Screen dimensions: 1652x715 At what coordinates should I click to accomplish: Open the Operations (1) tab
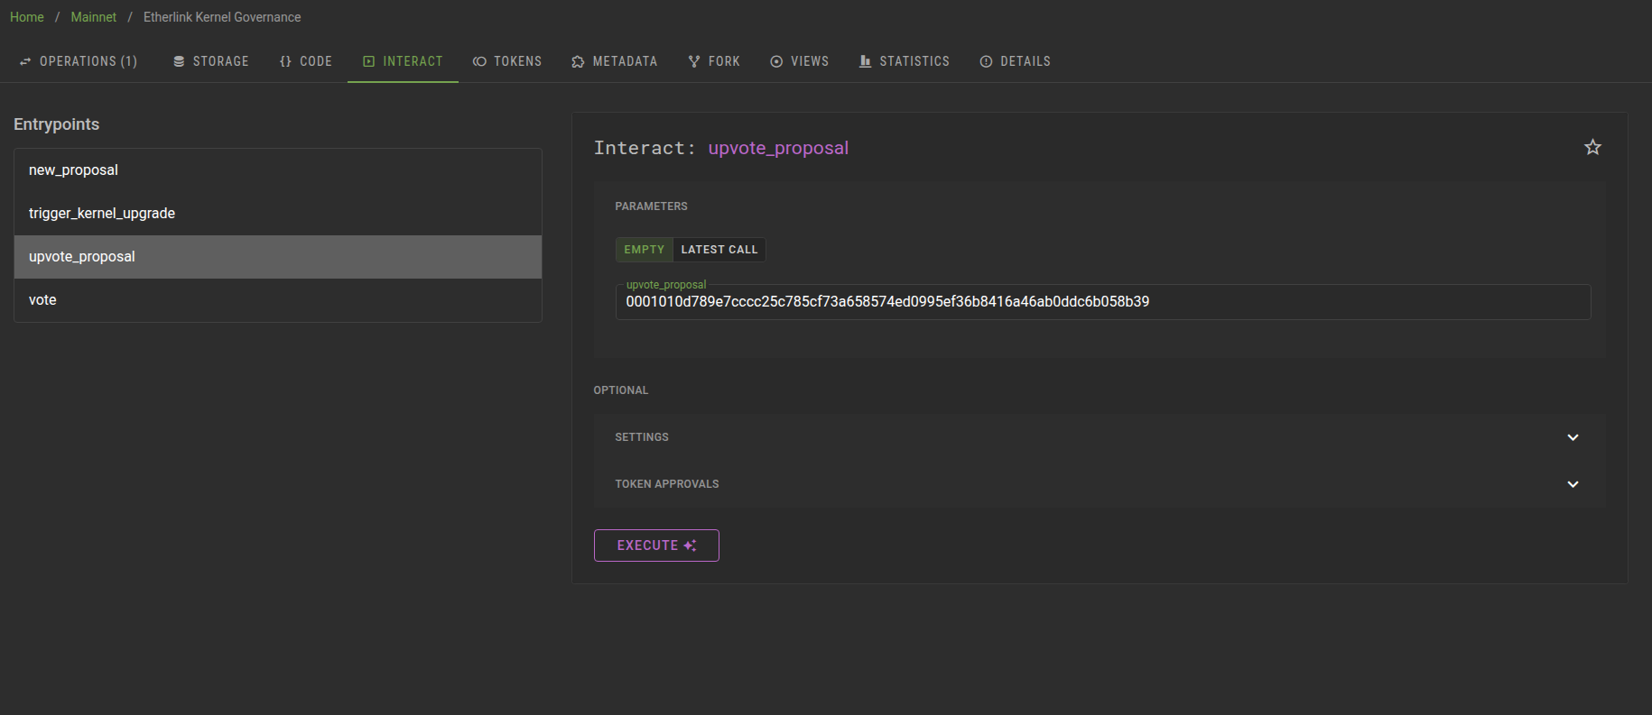point(79,61)
